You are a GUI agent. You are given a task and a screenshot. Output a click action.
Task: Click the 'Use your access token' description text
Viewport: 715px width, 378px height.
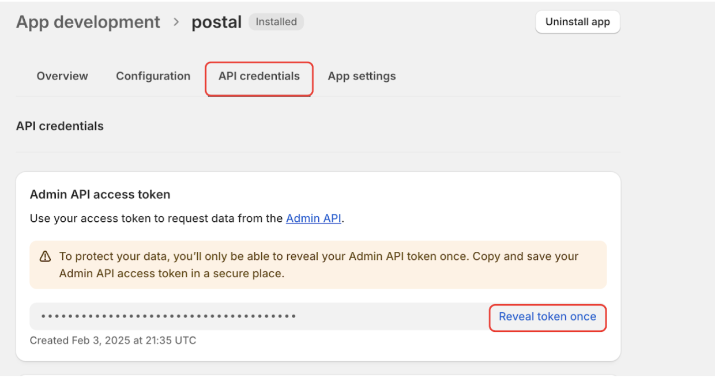(157, 218)
